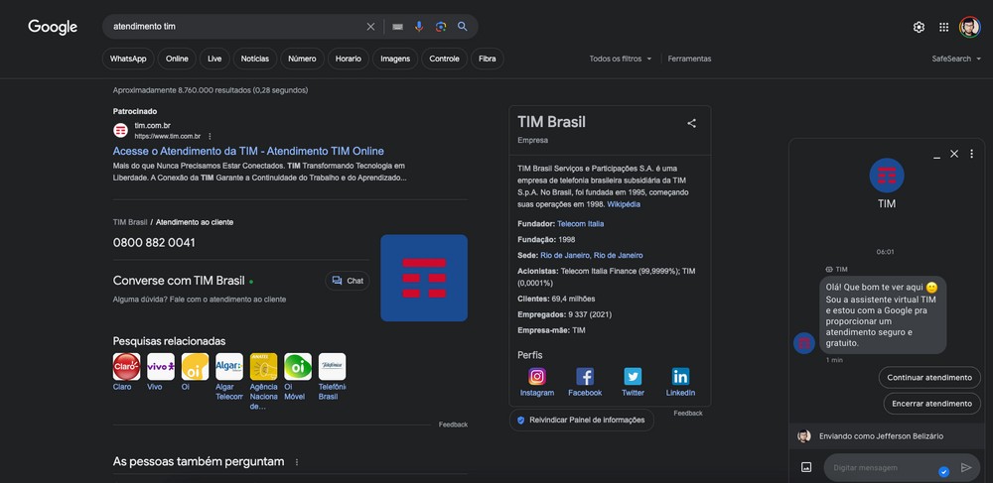993x483 pixels.
Task: Open the Claro related search thumbnail
Action: coord(126,367)
